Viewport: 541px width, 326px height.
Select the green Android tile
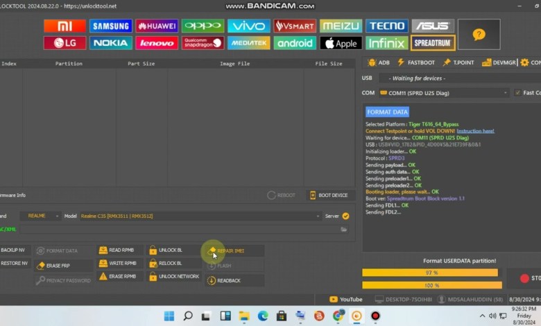tap(295, 43)
